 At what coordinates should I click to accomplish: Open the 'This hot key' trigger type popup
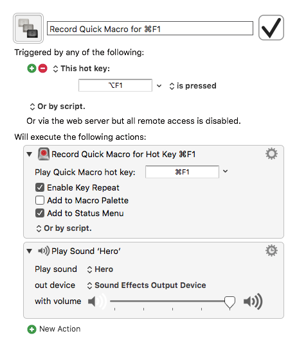(82, 69)
